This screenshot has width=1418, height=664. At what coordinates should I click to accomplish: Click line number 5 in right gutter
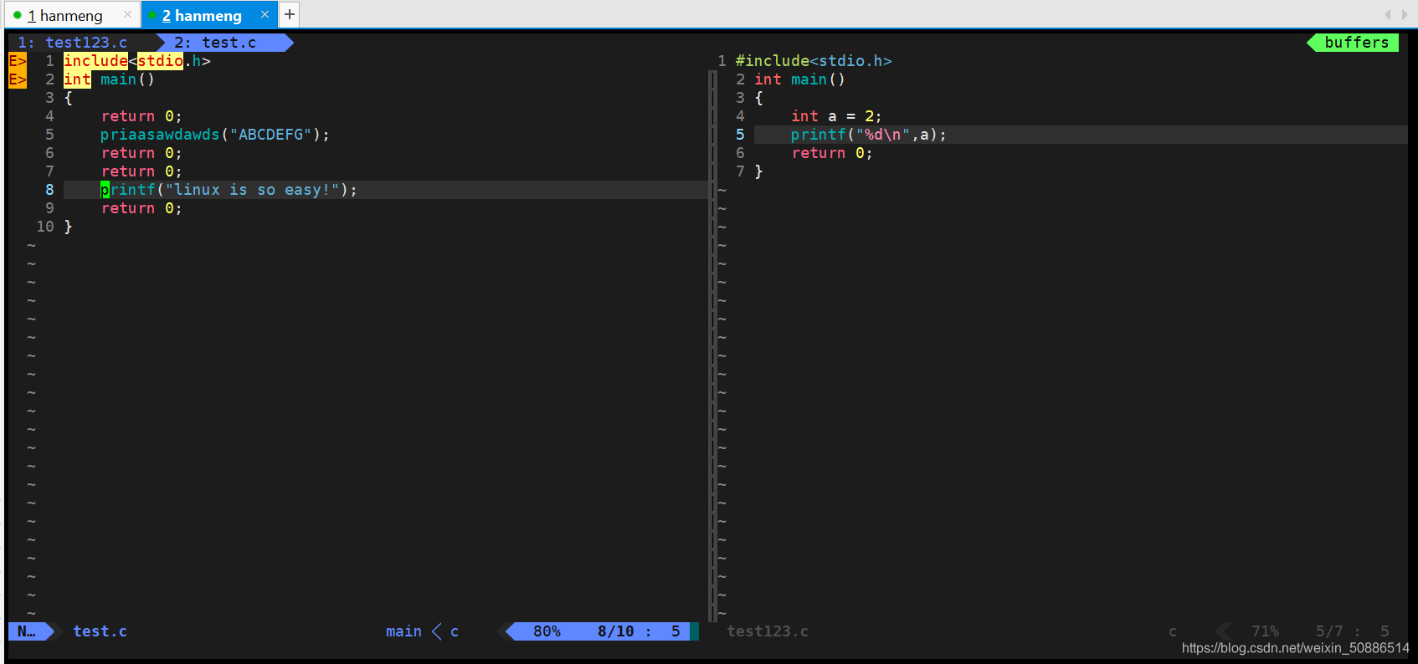click(x=740, y=135)
